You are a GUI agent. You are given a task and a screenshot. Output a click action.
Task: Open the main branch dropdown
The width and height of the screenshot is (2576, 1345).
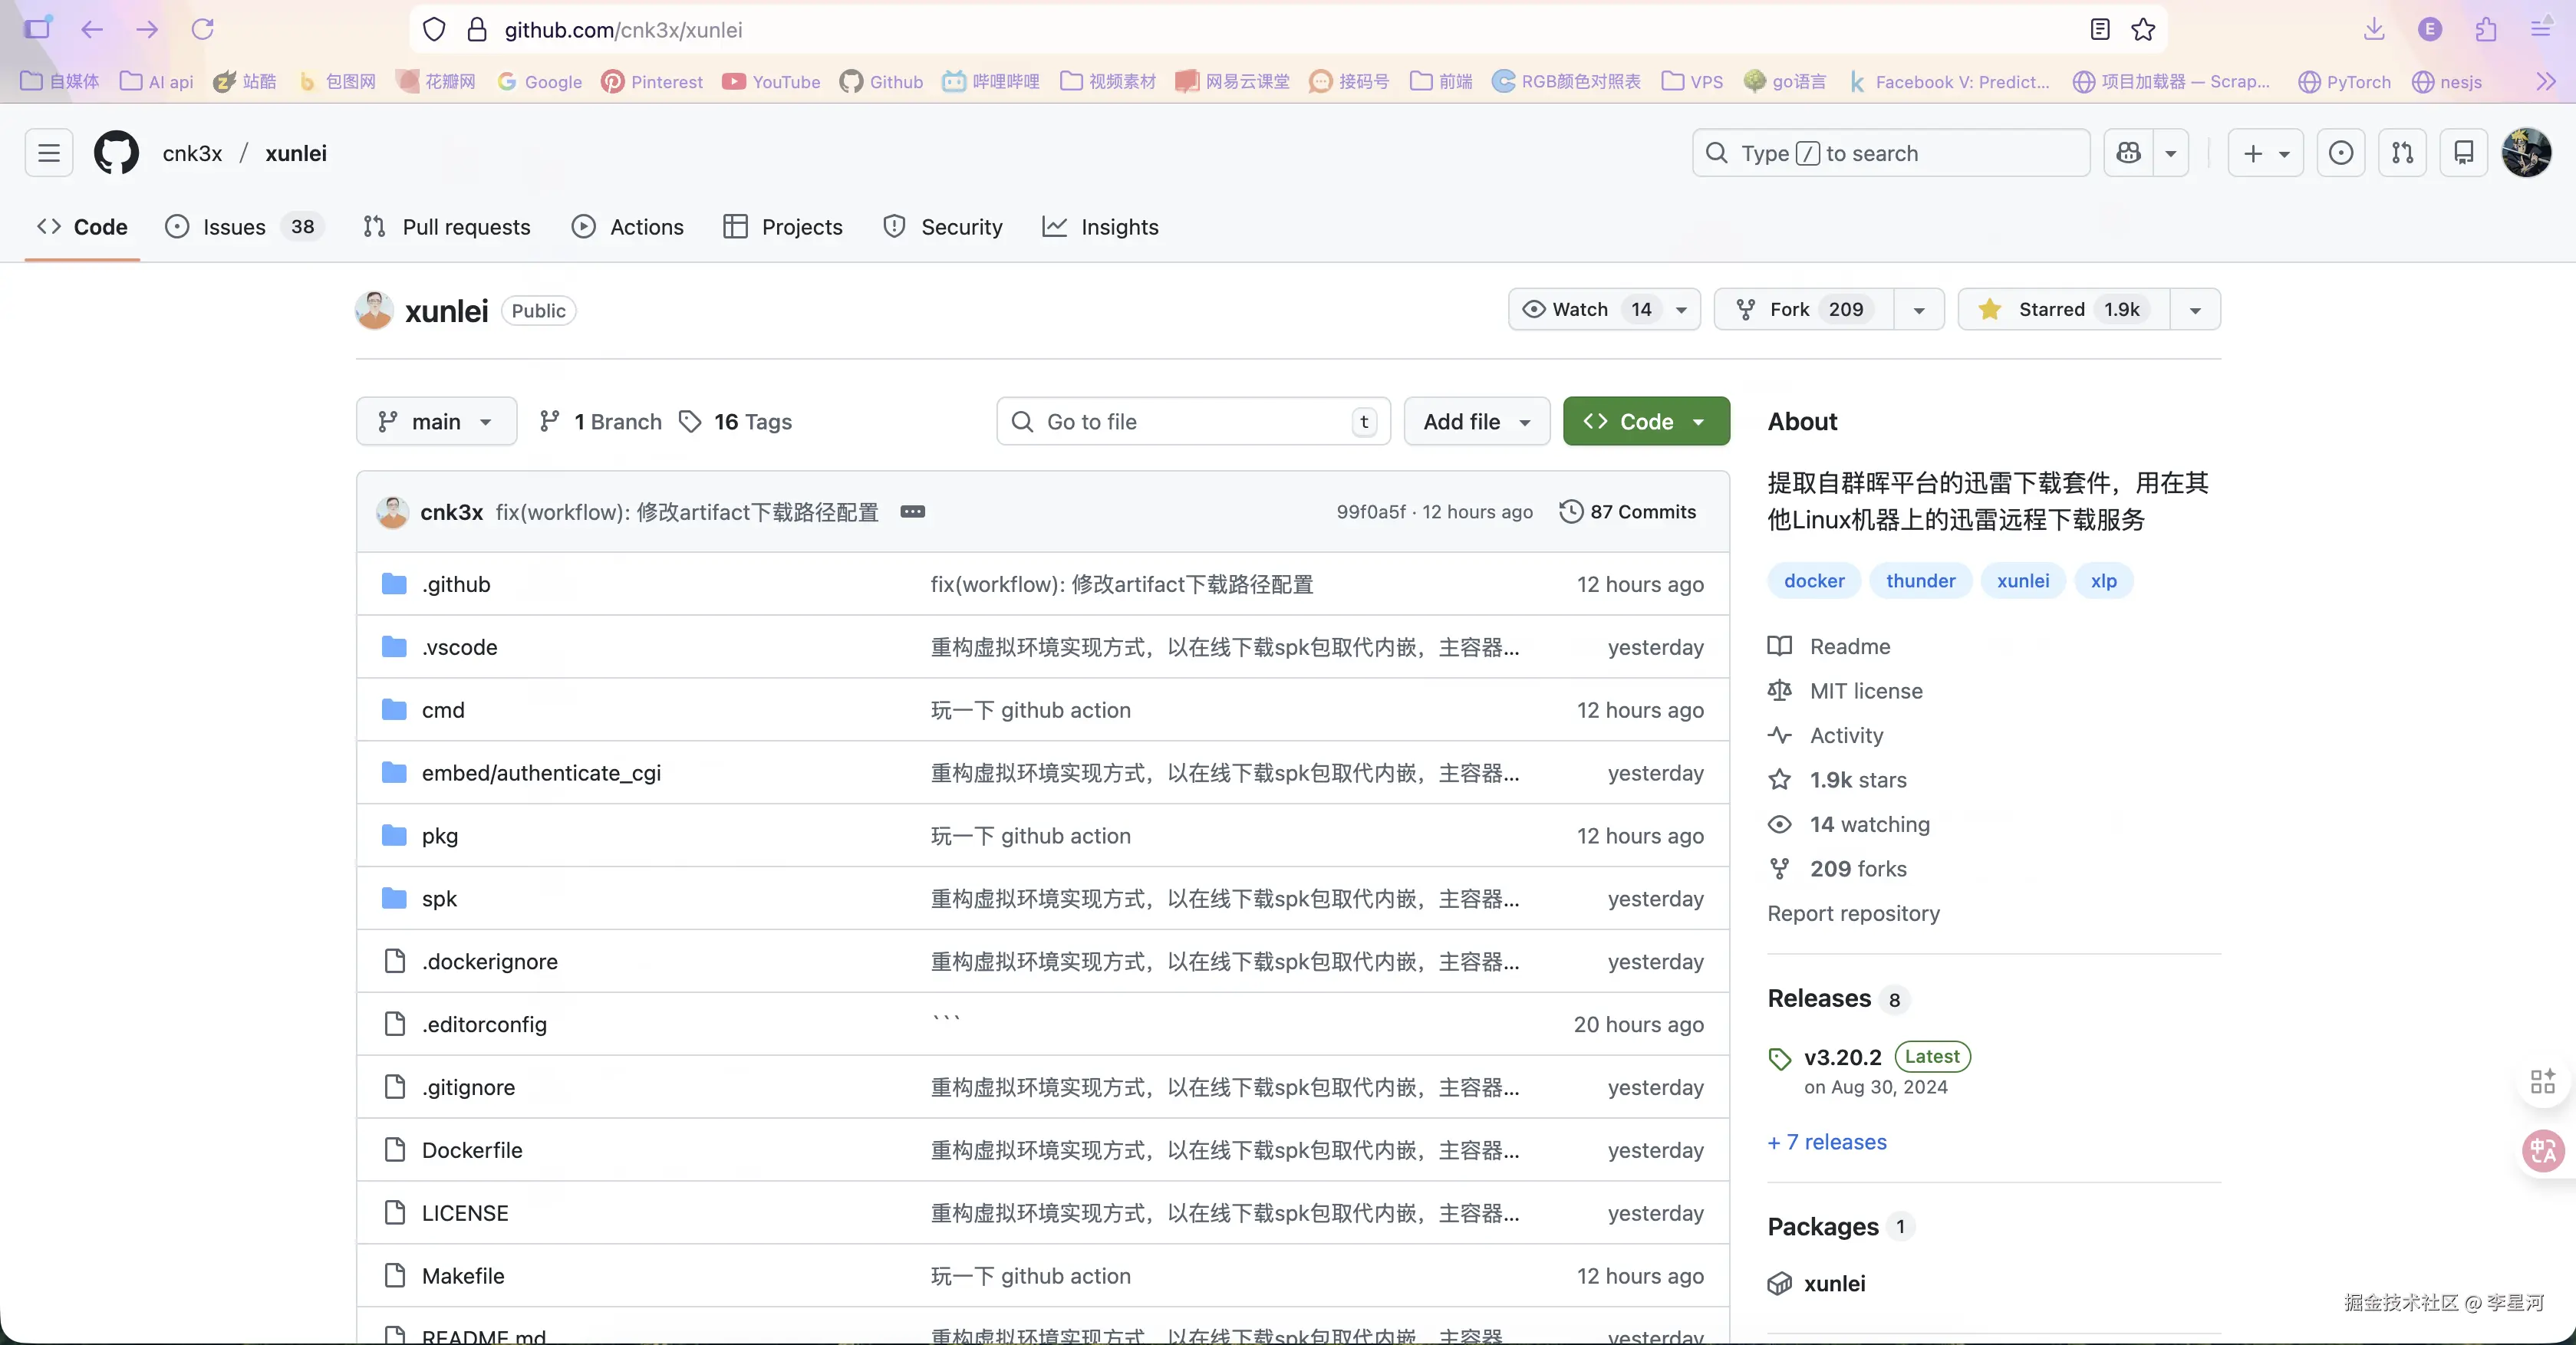click(436, 422)
